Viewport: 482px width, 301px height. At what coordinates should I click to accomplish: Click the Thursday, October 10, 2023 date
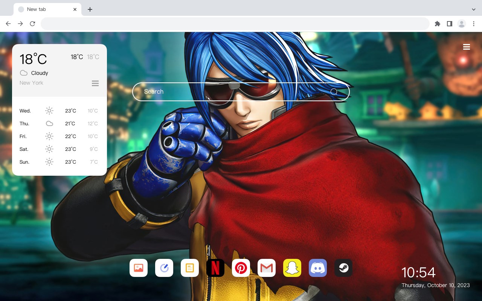(436, 285)
